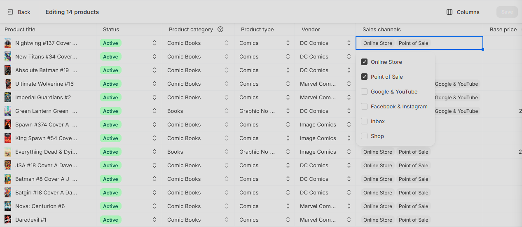Screen dimensions: 522x227
Task: Tick the Facebook & Instagram checkbox
Action: (364, 106)
